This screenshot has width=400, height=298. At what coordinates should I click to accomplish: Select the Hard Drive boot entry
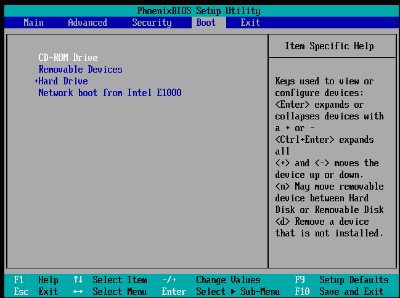(63, 81)
